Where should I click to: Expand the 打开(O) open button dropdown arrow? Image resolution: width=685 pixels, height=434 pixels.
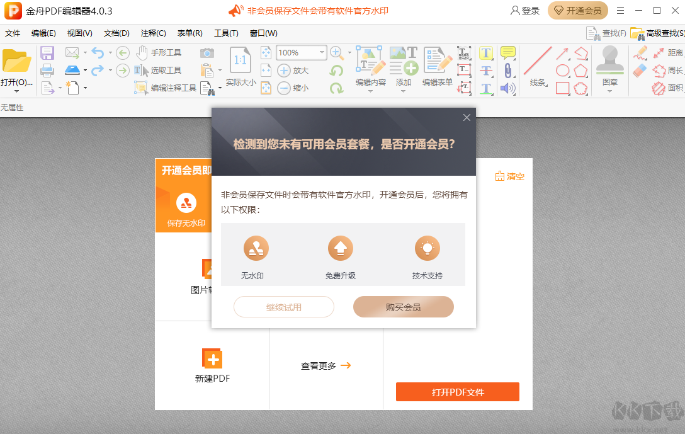pos(16,91)
